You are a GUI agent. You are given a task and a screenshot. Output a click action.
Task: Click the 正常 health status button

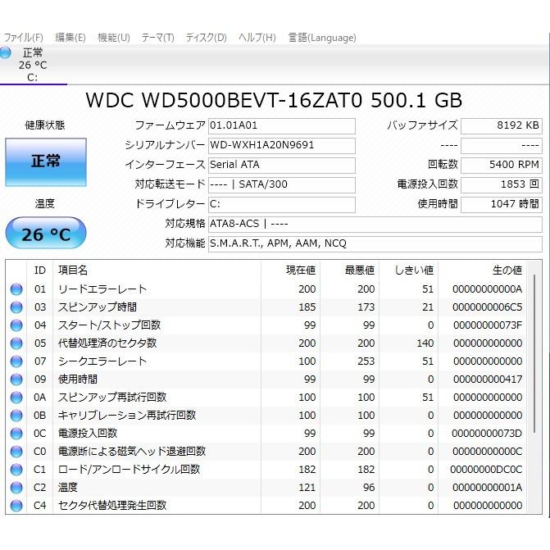(x=46, y=161)
